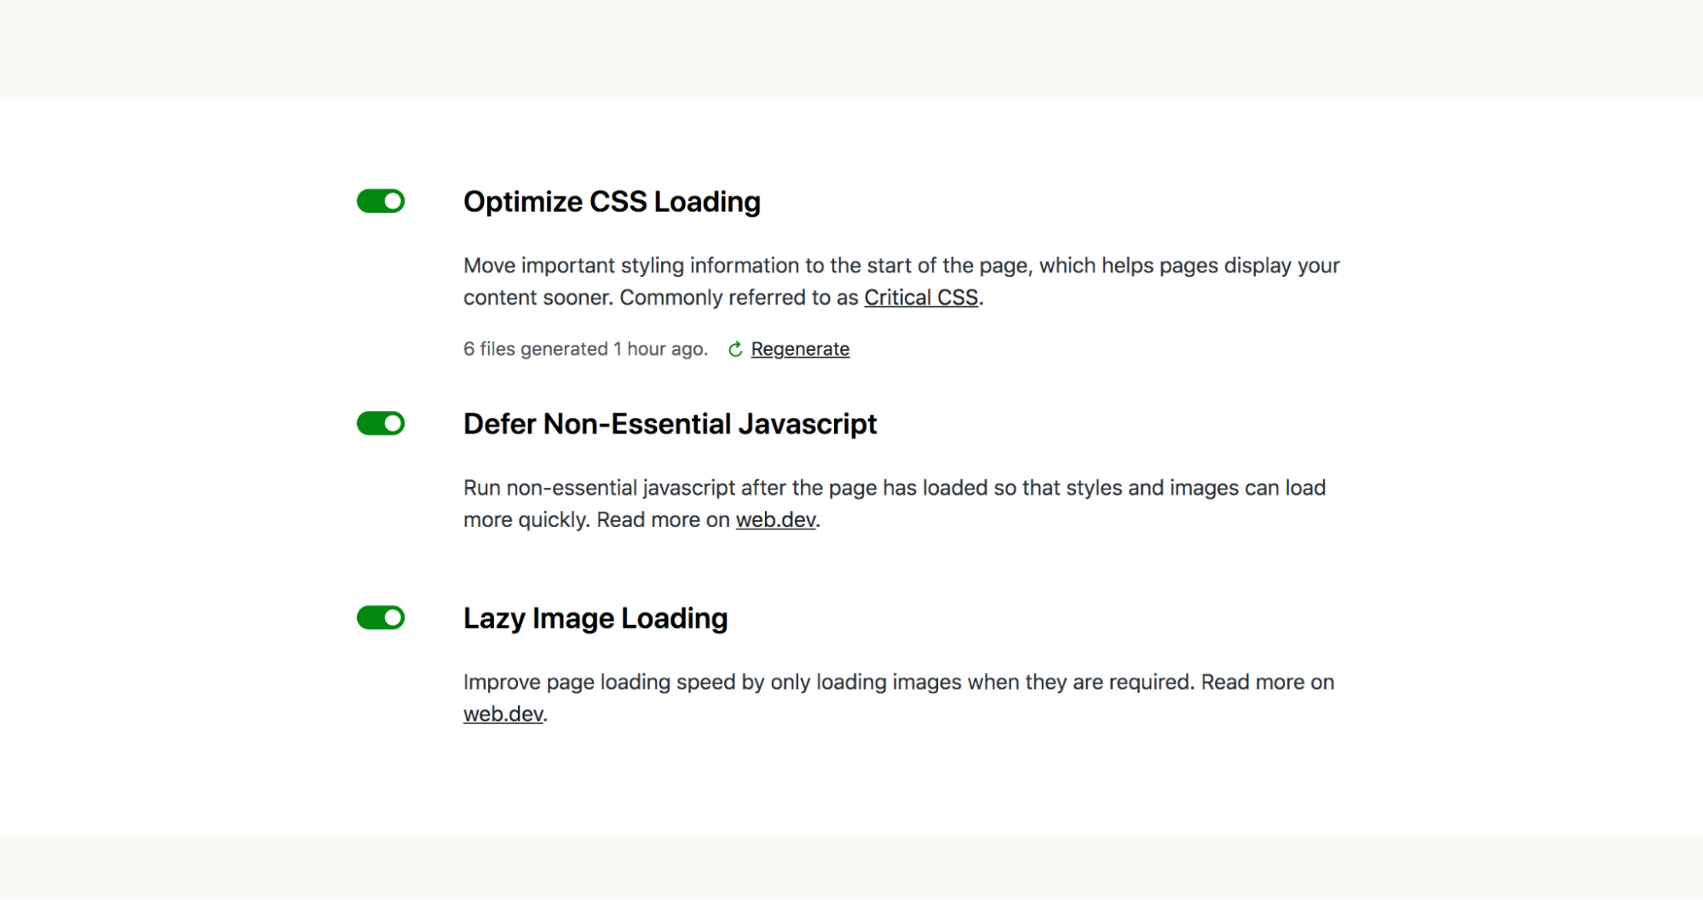Click the Defer Non-Essential Javascript heading
Image resolution: width=1703 pixels, height=900 pixels.
(x=670, y=423)
